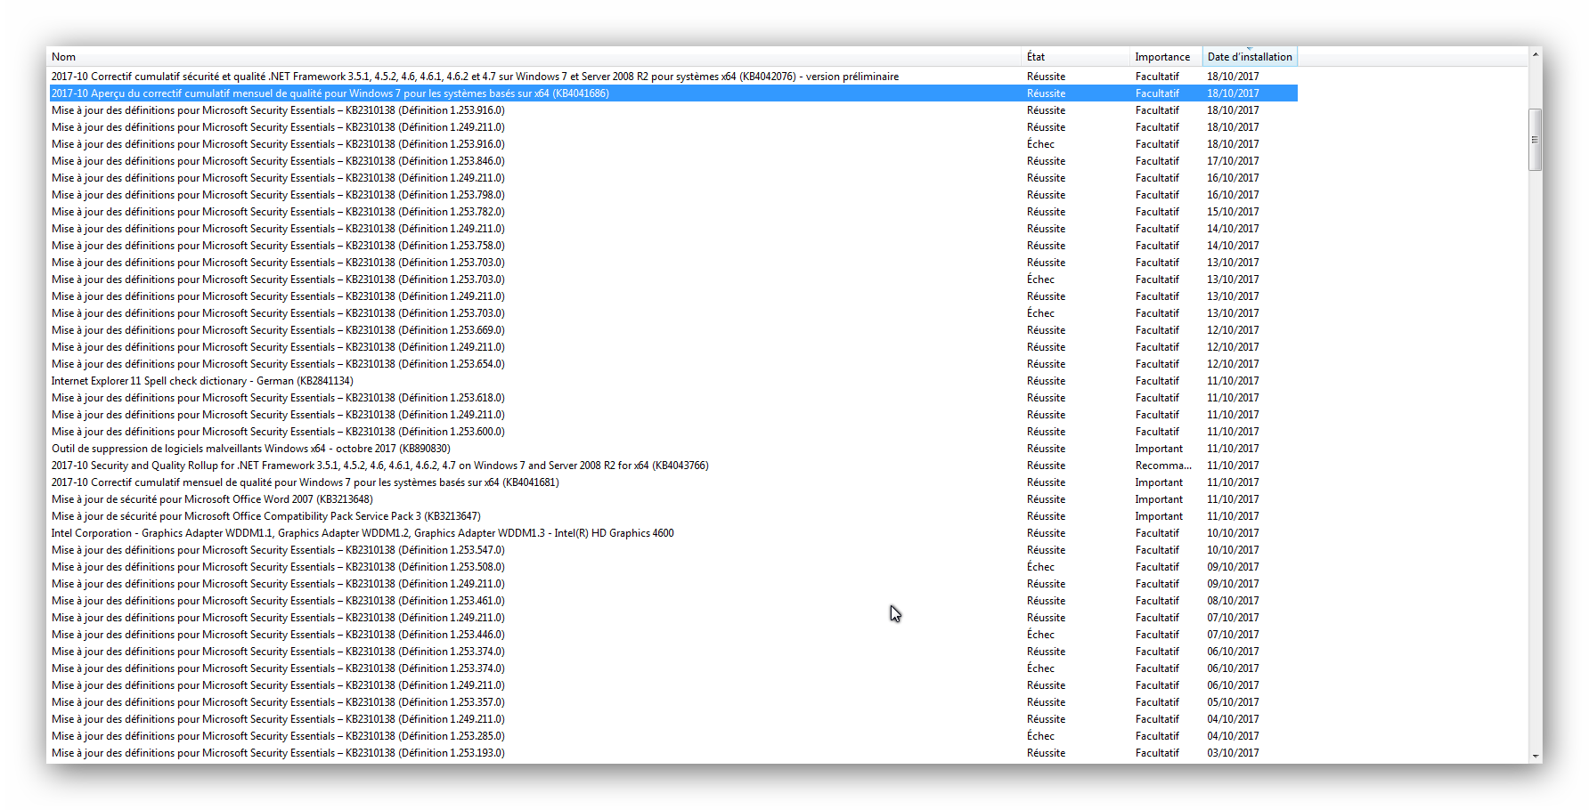Select Internet Explorer 11 Spell check dictionary row
This screenshot has width=1589, height=810.
[202, 381]
